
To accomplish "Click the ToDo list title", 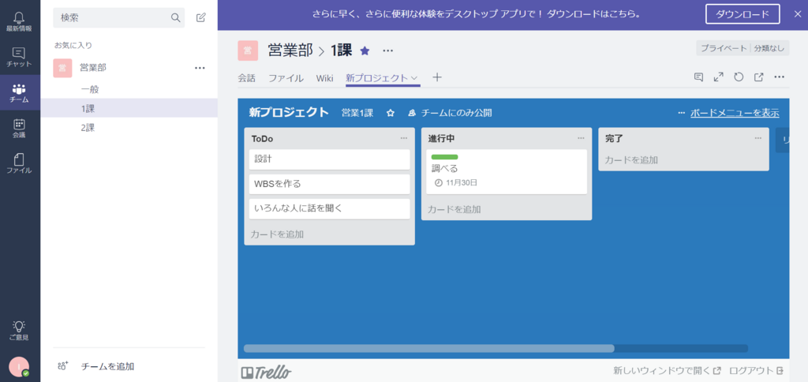I will coord(262,139).
